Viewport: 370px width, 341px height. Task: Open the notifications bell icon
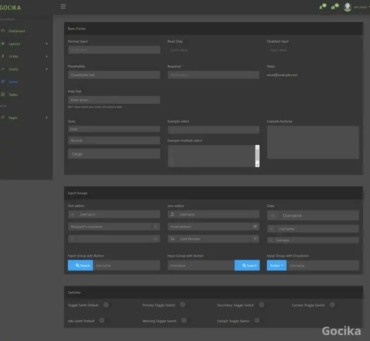pos(322,7)
